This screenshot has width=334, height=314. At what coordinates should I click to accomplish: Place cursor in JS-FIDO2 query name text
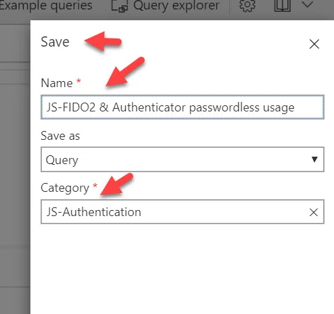pos(170,107)
